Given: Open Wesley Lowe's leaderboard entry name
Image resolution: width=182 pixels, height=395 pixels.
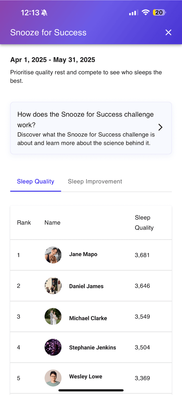Looking at the screenshot, I should tap(86, 377).
